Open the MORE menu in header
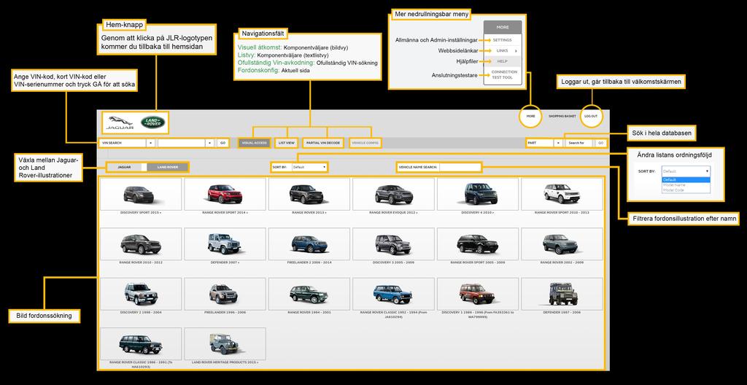The image size is (747, 385). pyautogui.click(x=530, y=116)
